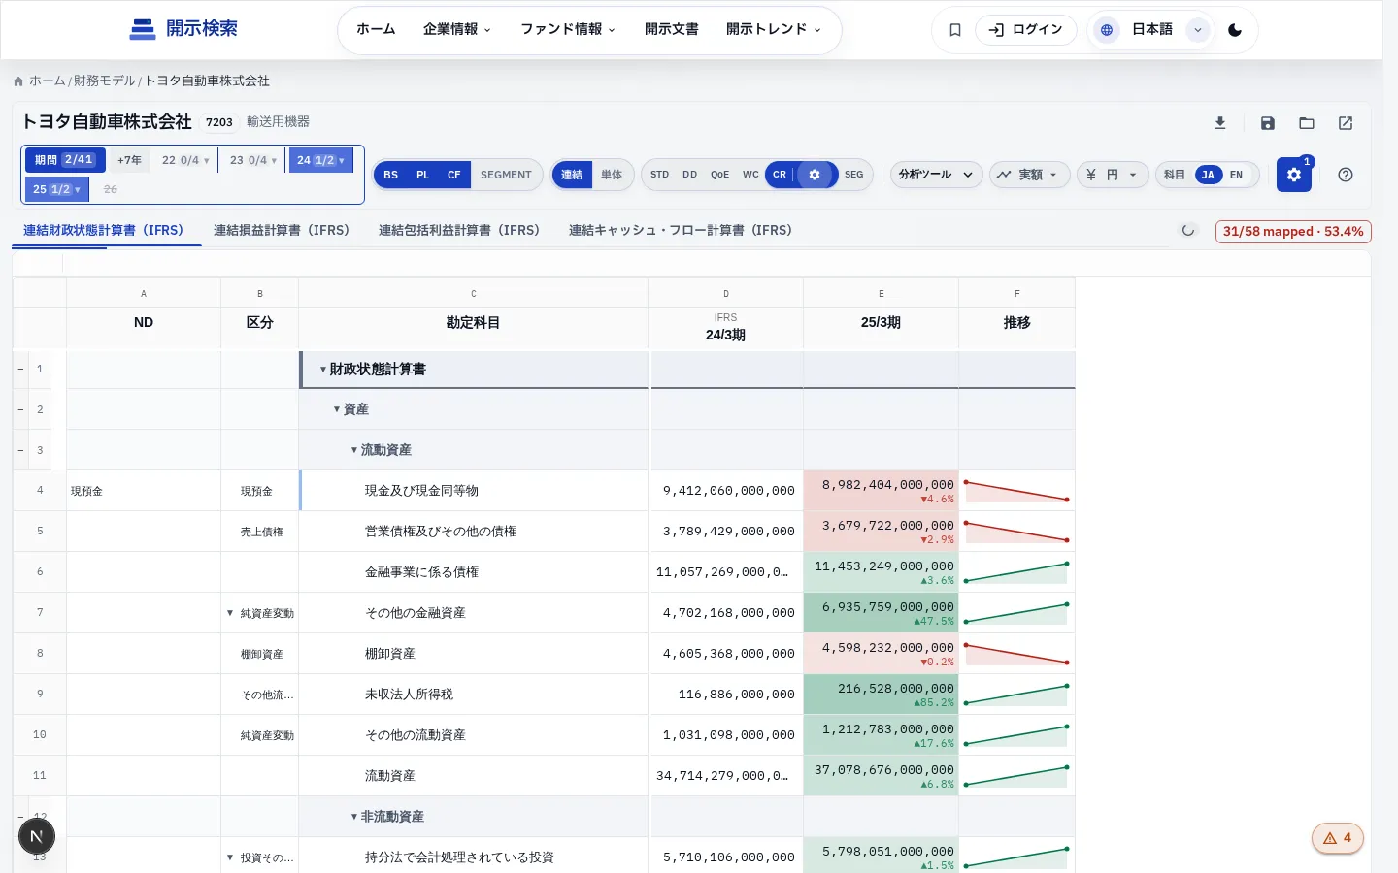Collapse 流動資産 section
This screenshot has height=873, width=1398.
(354, 451)
